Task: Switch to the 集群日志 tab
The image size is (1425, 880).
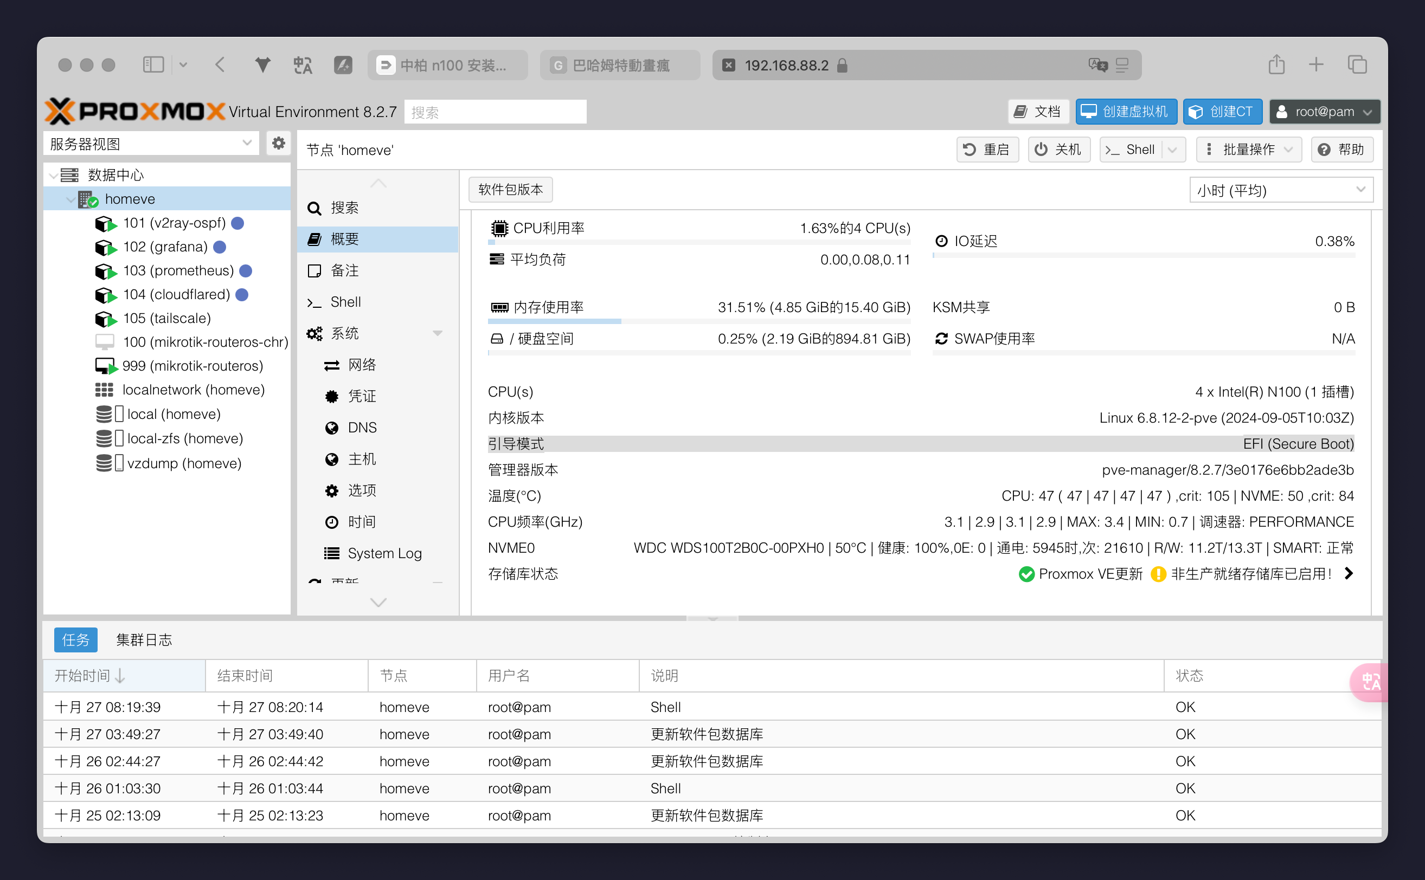Action: [x=144, y=639]
